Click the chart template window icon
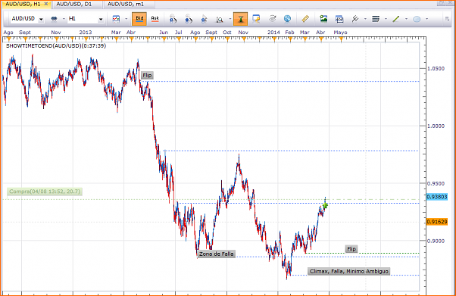The image size is (456, 296). 339,19
